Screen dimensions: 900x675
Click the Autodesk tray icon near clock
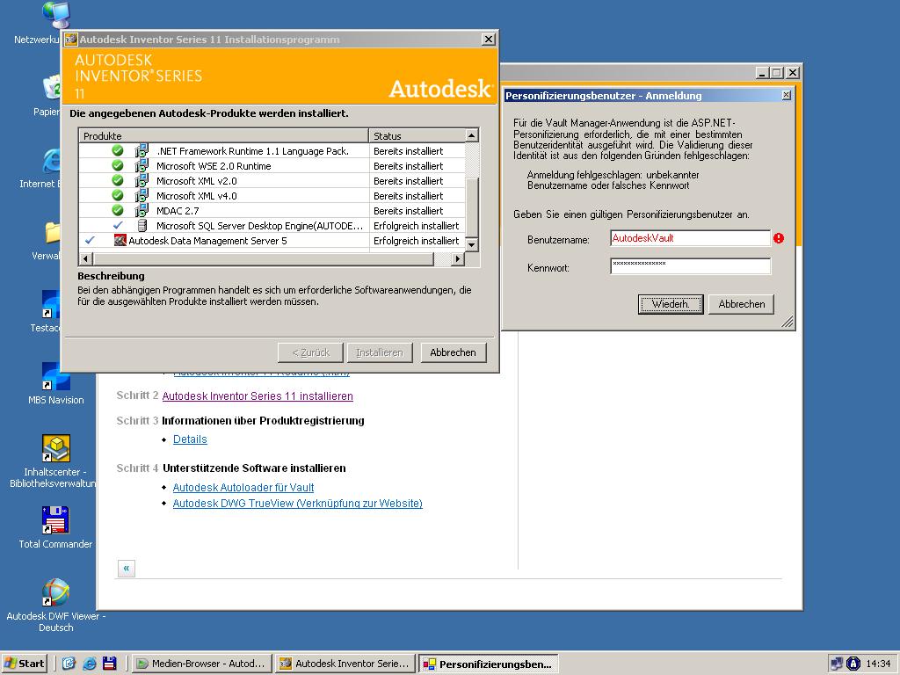853,664
